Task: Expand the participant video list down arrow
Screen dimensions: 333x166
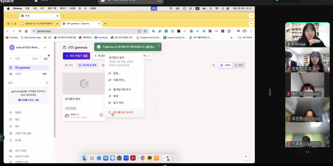Action: [x=307, y=152]
